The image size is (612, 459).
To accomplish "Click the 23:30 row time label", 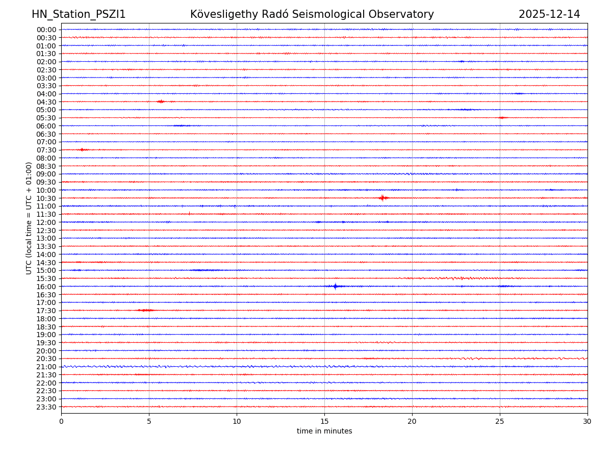I will (x=46, y=407).
